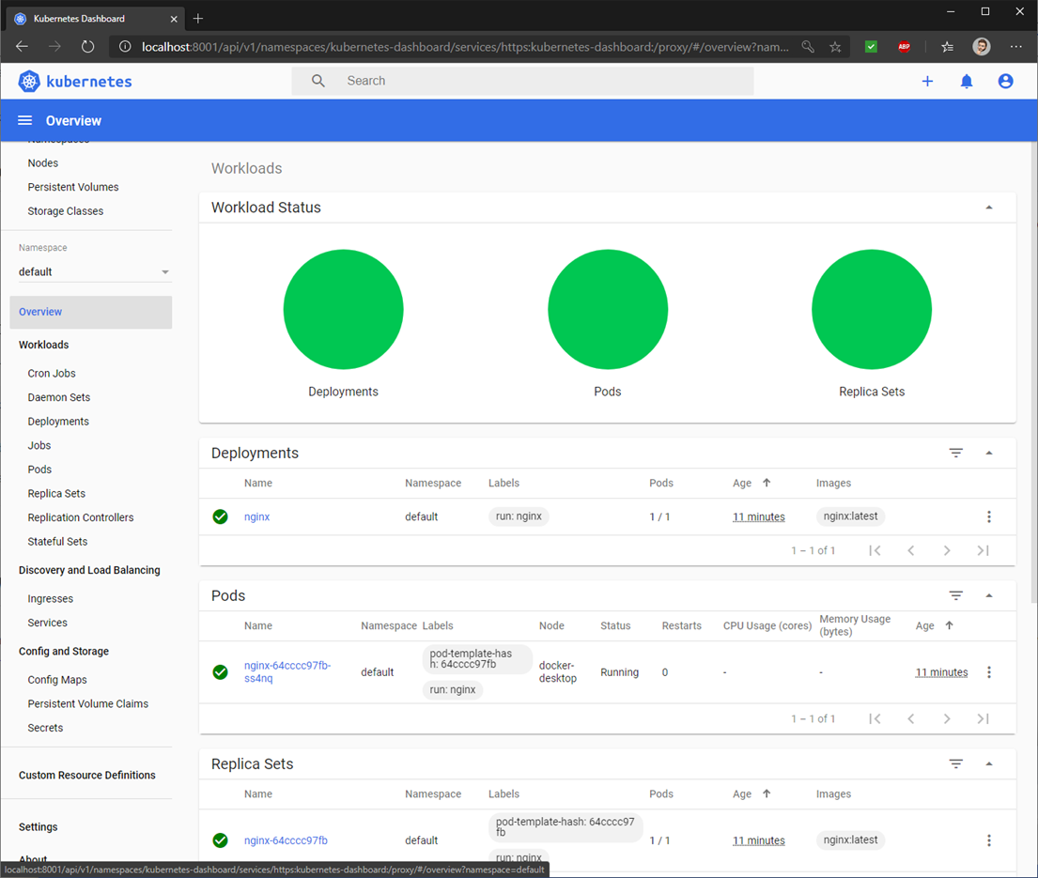
Task: Open the browser three-dot settings menu
Action: click(x=1016, y=46)
